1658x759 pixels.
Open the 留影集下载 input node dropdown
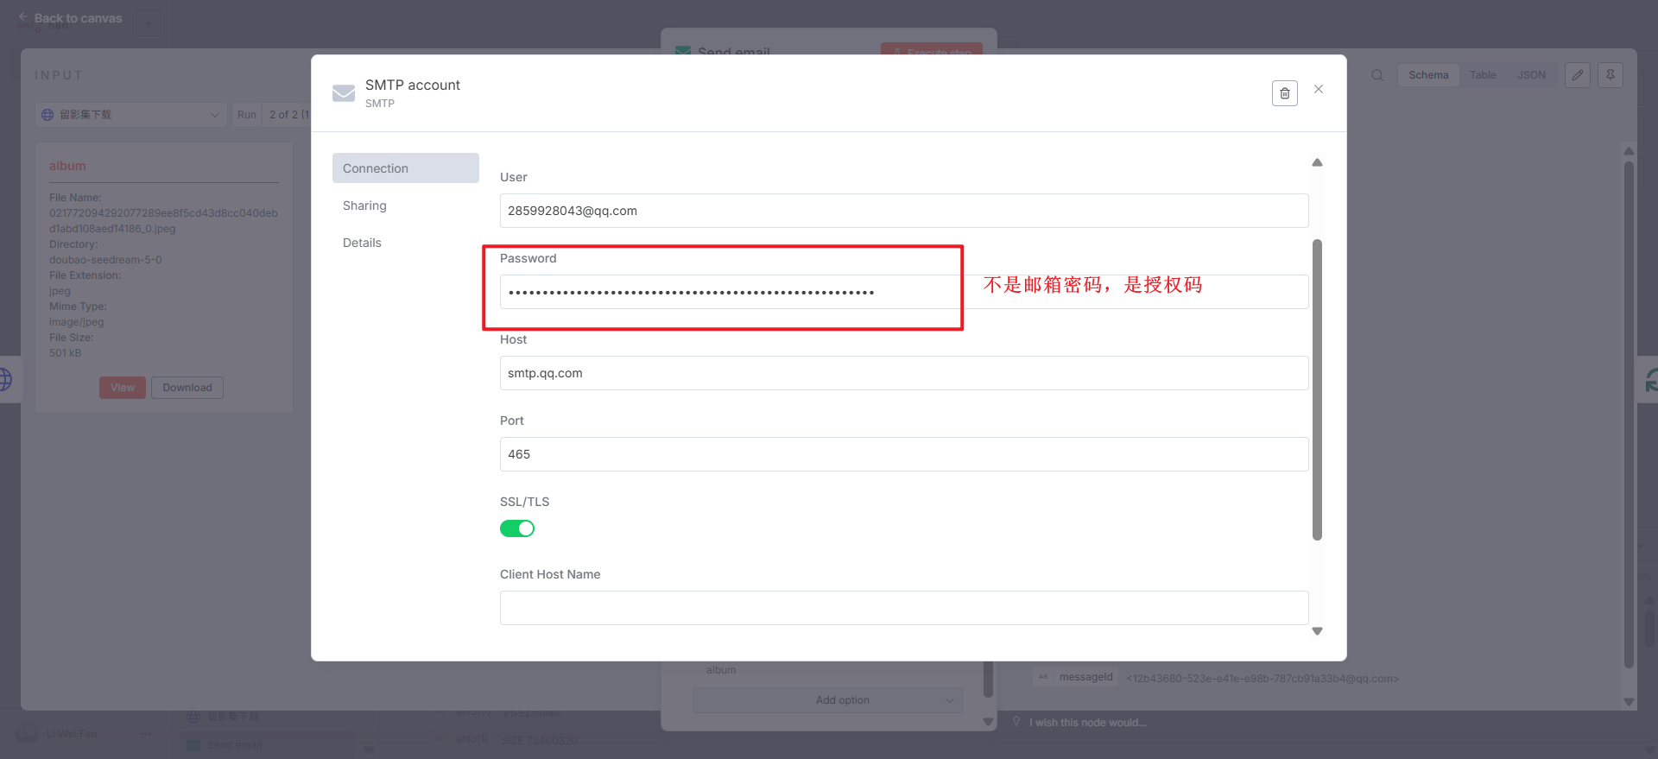[131, 115]
